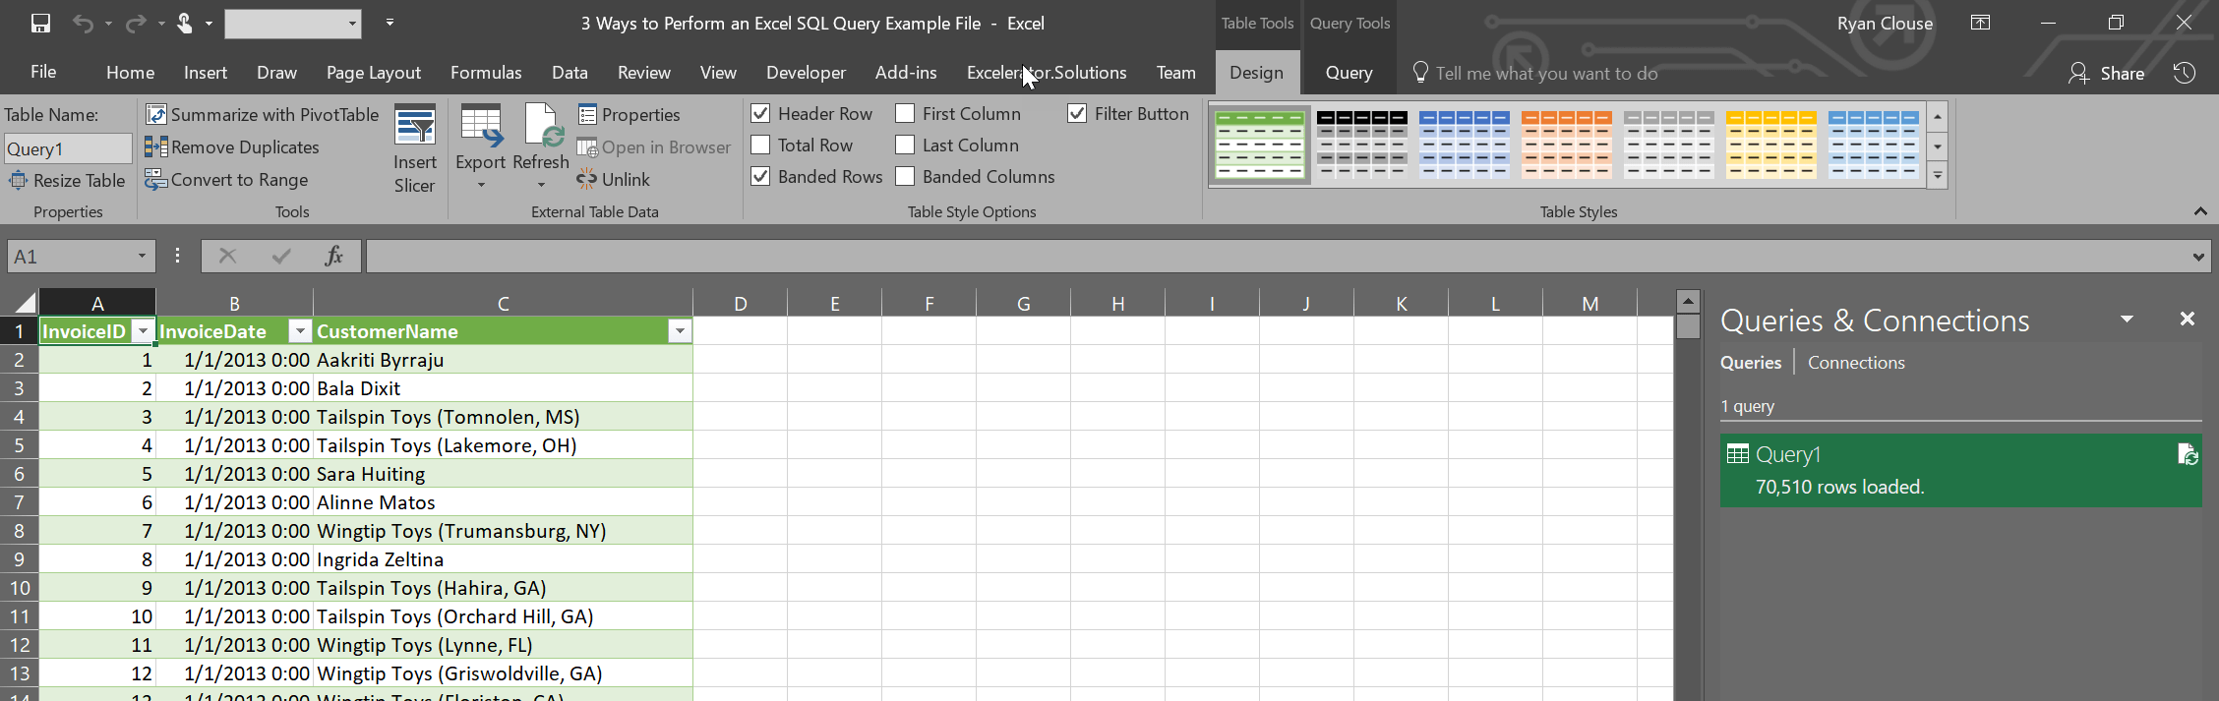2219x701 pixels.
Task: Apply the orange table style
Action: [1567, 145]
